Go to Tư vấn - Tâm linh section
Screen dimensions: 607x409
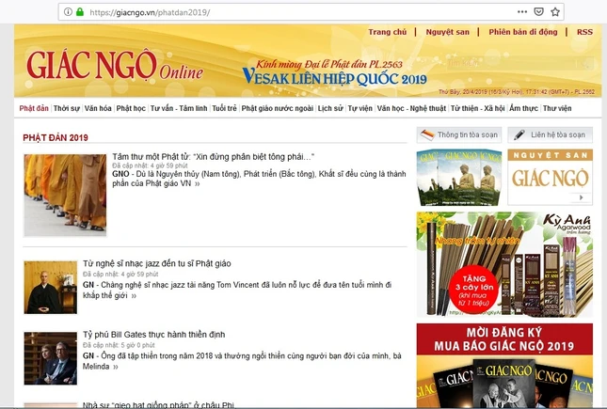[179, 109]
